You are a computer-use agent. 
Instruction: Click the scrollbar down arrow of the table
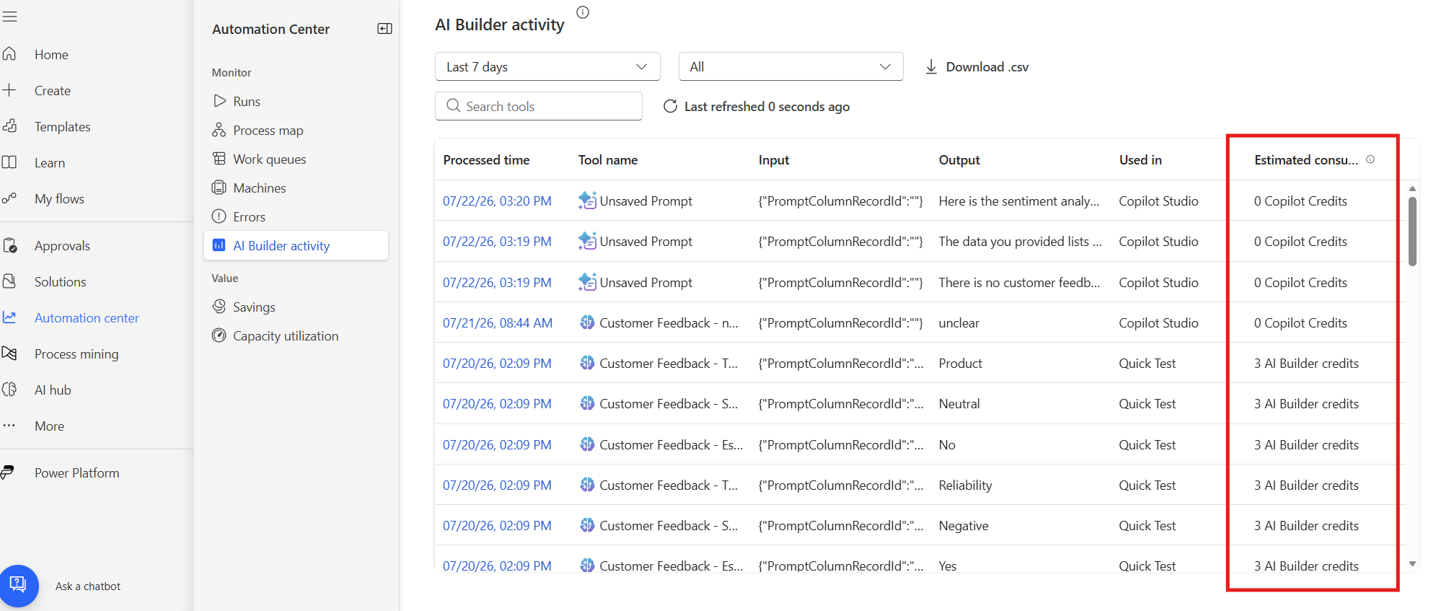(1412, 564)
